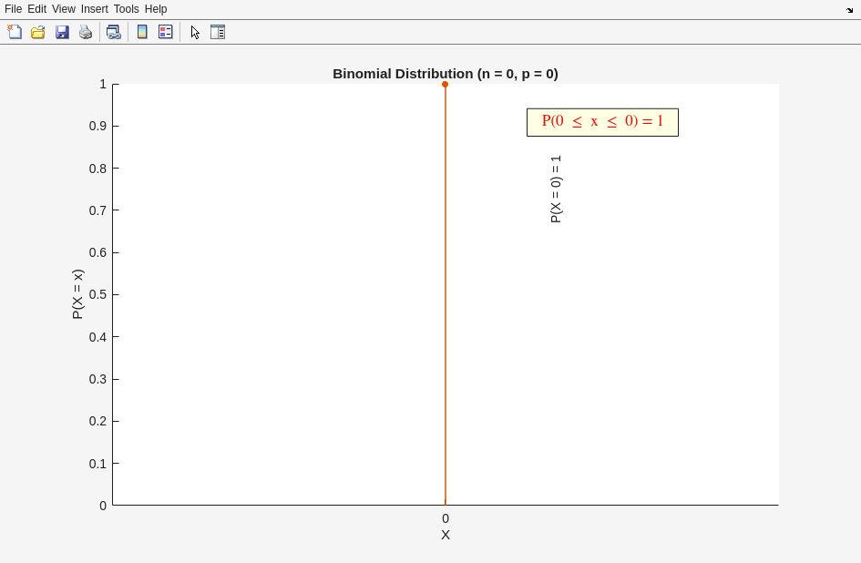Expand the Tools menu
Image resolution: width=861 pixels, height=563 pixels.
(x=126, y=9)
